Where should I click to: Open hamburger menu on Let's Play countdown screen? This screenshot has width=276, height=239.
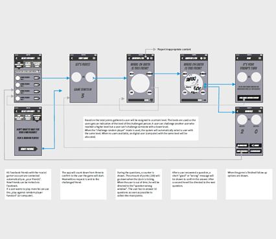(x=94, y=58)
